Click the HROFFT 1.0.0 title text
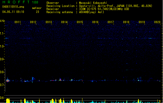163x103 pixels. tap(20, 2)
